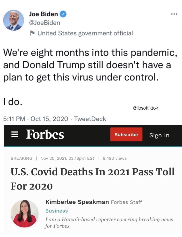
Task: Click the Kimberlee Speakman author name
Action: click(77, 202)
